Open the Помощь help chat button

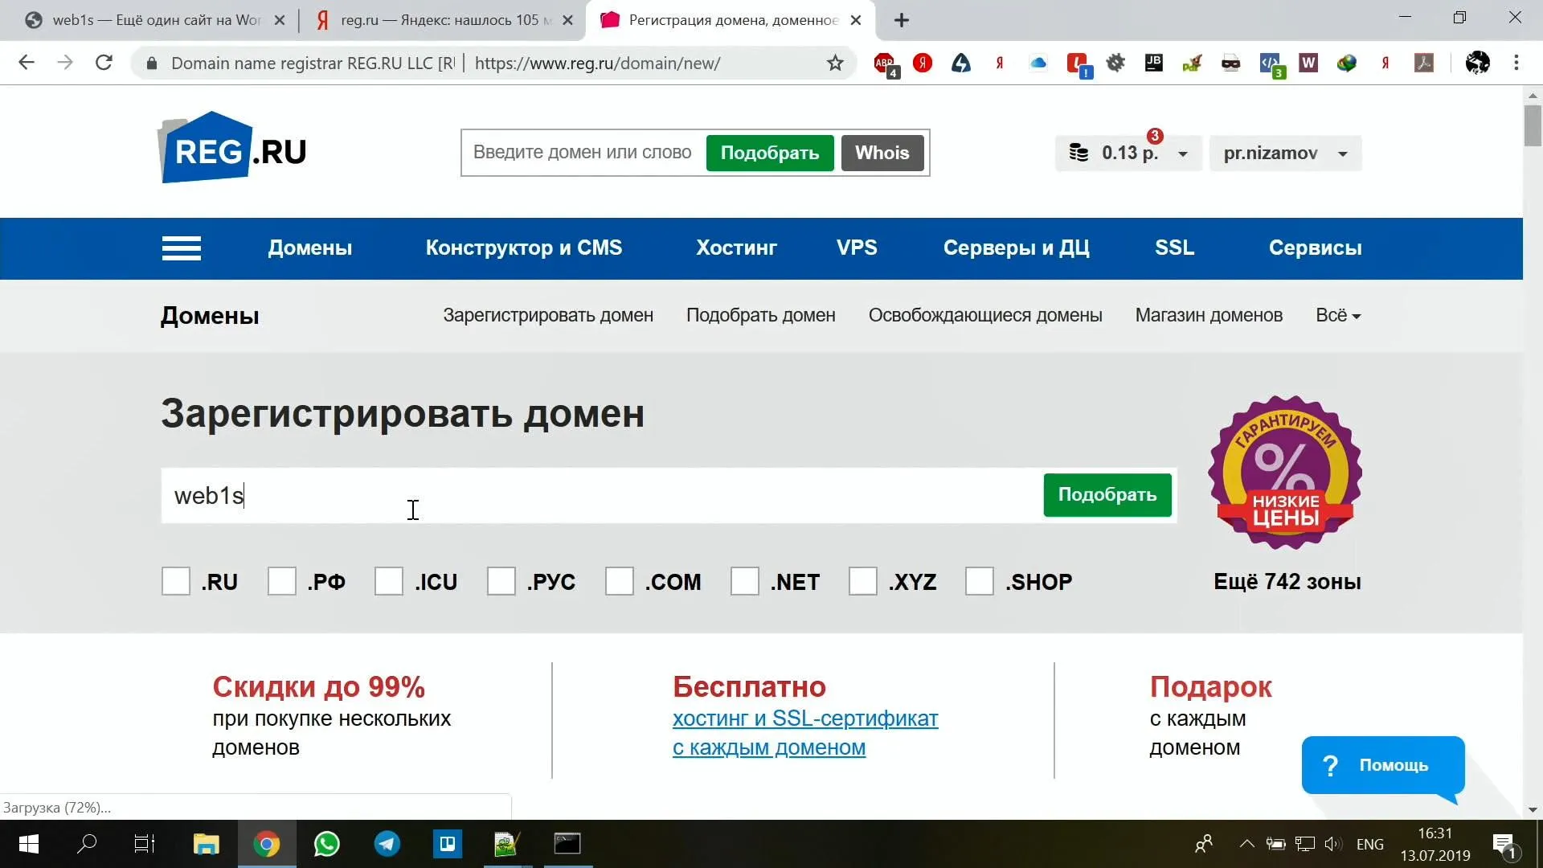pos(1382,764)
